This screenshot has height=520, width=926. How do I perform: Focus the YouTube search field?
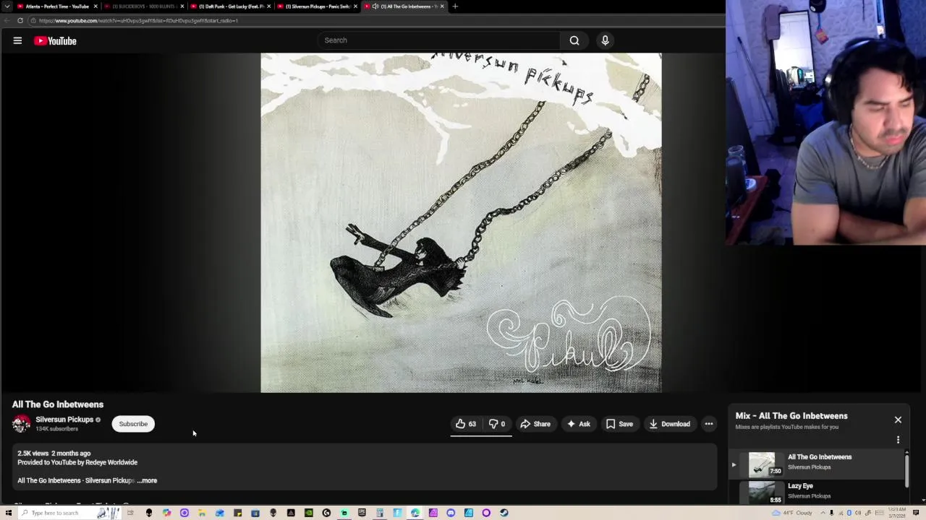pos(438,40)
